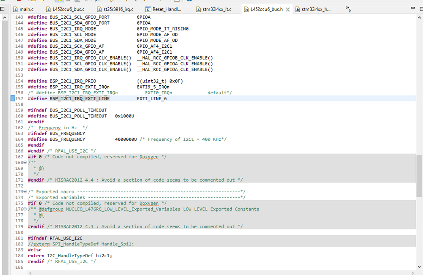Switch to the st25r3916_irq.c tab

click(x=115, y=9)
